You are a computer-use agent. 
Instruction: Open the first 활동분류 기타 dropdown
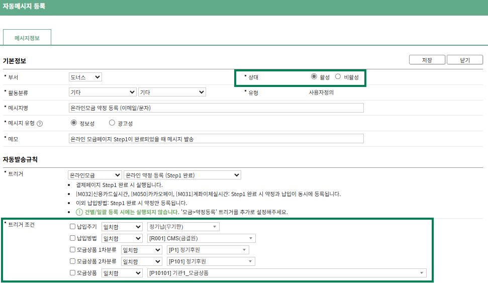coord(103,92)
